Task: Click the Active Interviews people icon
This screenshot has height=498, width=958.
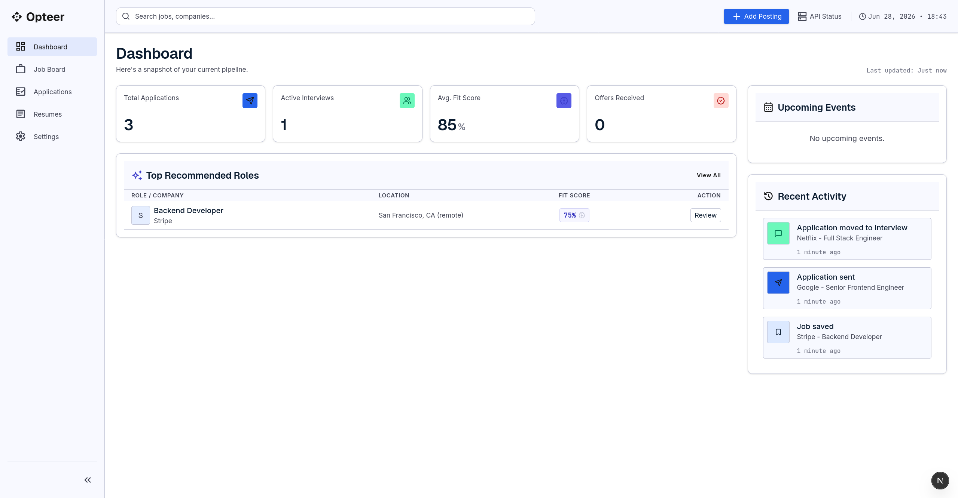Action: click(407, 101)
